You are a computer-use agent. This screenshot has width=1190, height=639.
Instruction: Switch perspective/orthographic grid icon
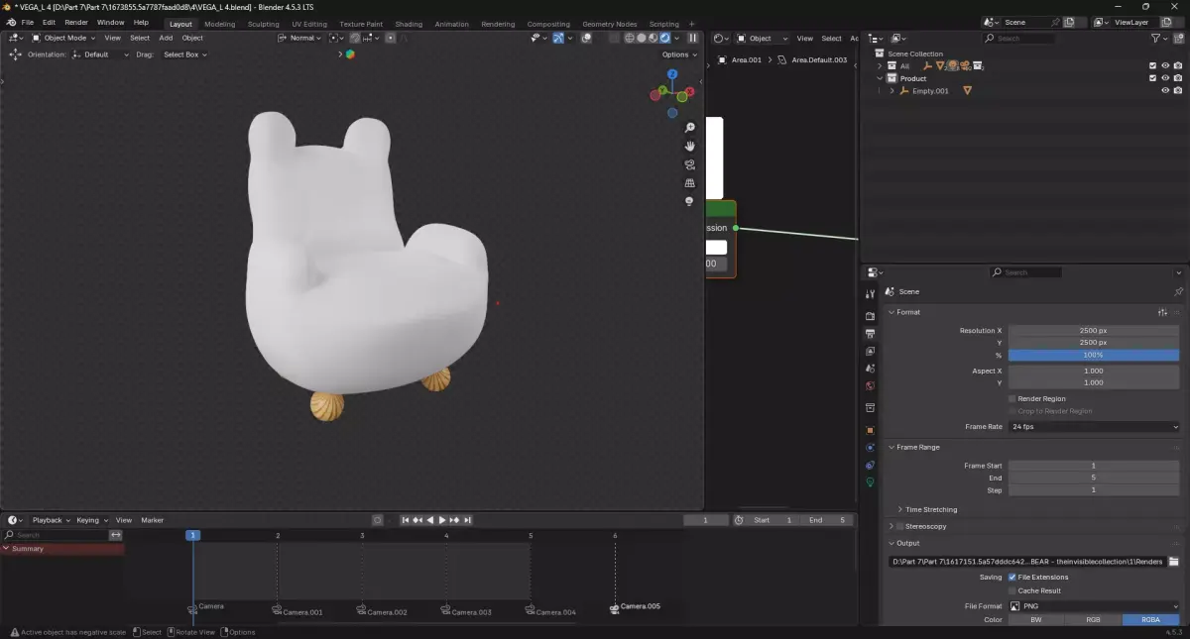[689, 183]
